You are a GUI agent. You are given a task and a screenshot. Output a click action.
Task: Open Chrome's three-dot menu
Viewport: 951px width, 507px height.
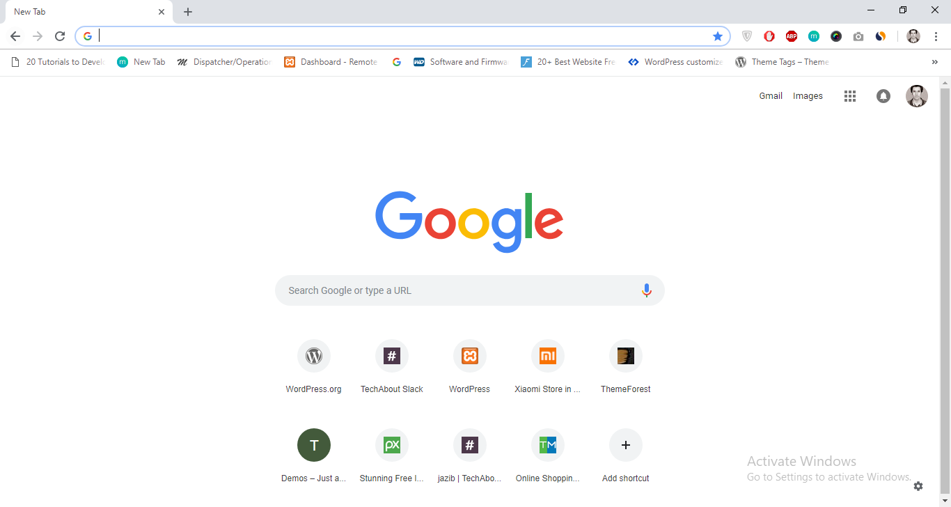(936, 36)
